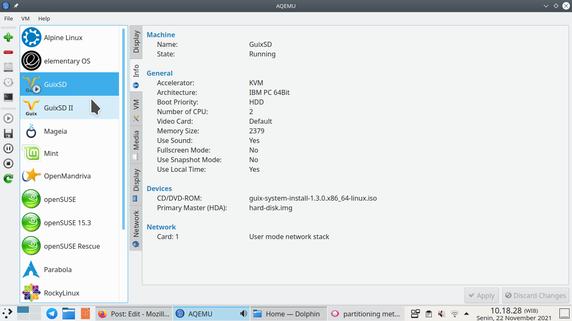Switch to partitioning met... taskbar window

pos(366,313)
